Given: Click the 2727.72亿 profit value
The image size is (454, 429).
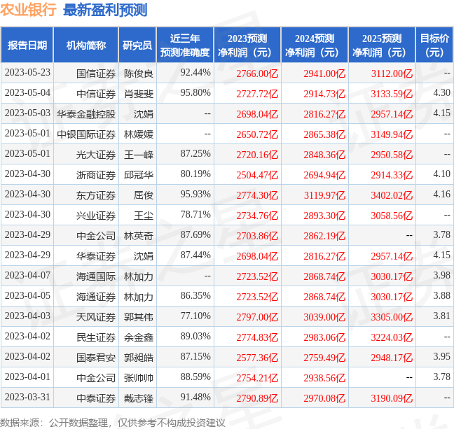Looking at the screenshot, I should pos(257,94).
